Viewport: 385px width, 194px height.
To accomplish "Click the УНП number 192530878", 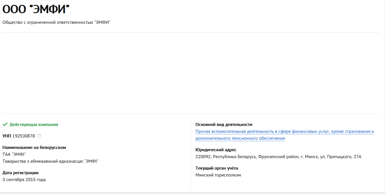I will [24, 136].
